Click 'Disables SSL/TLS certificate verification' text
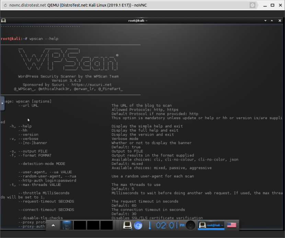 [157, 218]
